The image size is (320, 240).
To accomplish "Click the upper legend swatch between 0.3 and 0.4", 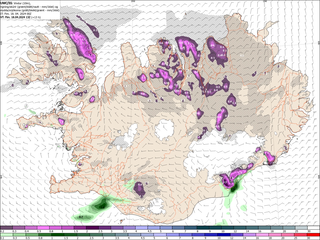I will [x=18, y=227].
